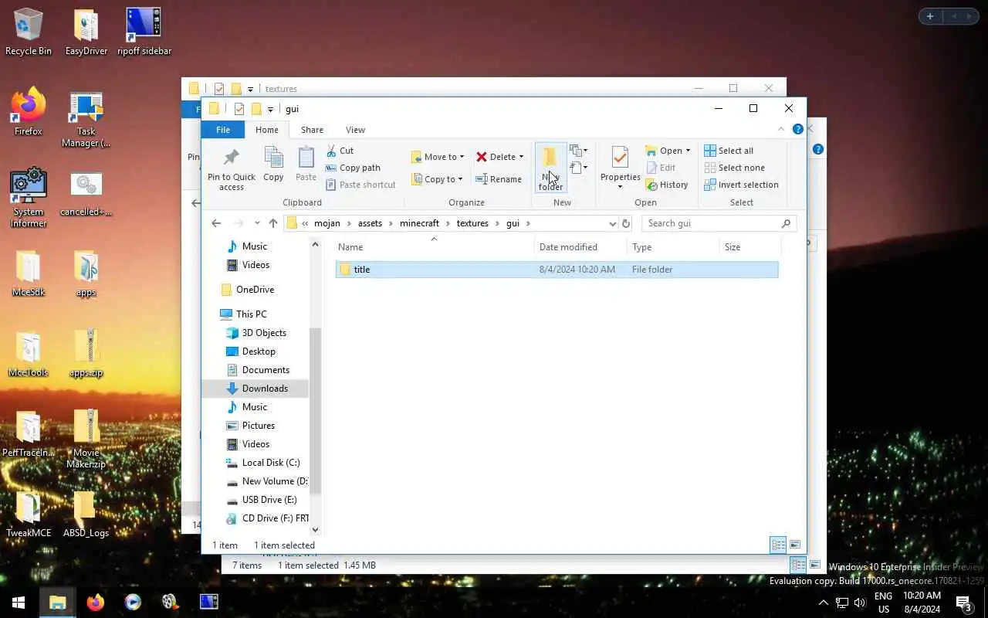Image resolution: width=988 pixels, height=618 pixels.
Task: Click the Cut scissors icon
Action: tap(331, 151)
